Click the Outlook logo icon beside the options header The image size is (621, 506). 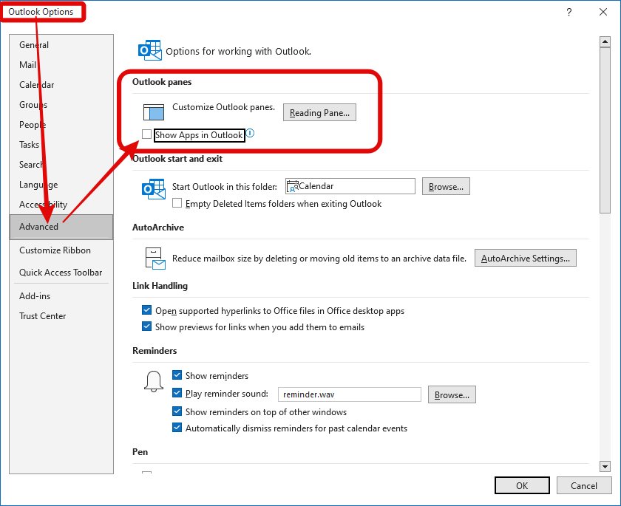click(149, 50)
